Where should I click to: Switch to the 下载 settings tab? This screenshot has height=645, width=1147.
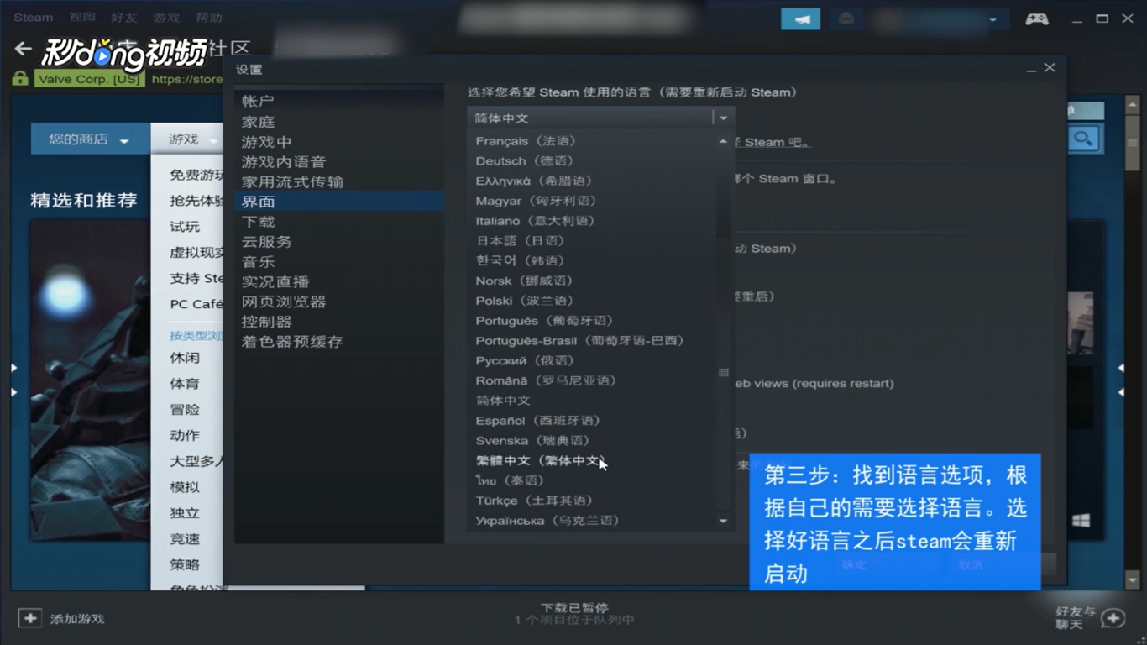pos(257,221)
